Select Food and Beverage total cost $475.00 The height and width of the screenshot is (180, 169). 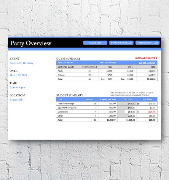(x=131, y=104)
